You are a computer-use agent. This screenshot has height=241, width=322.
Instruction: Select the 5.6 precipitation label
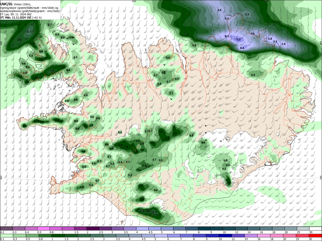[x=275, y=42]
